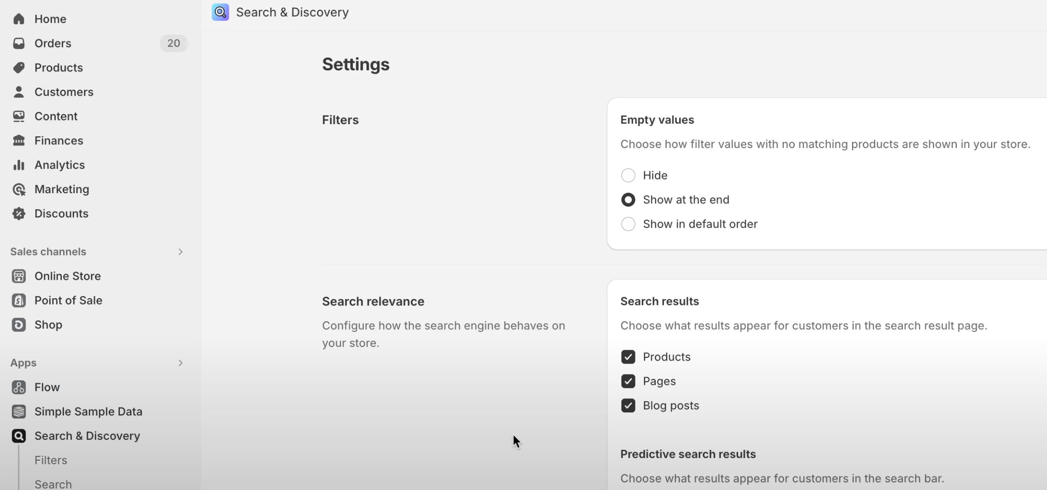The height and width of the screenshot is (490, 1047).
Task: Click the Analytics icon in sidebar
Action: pos(19,164)
